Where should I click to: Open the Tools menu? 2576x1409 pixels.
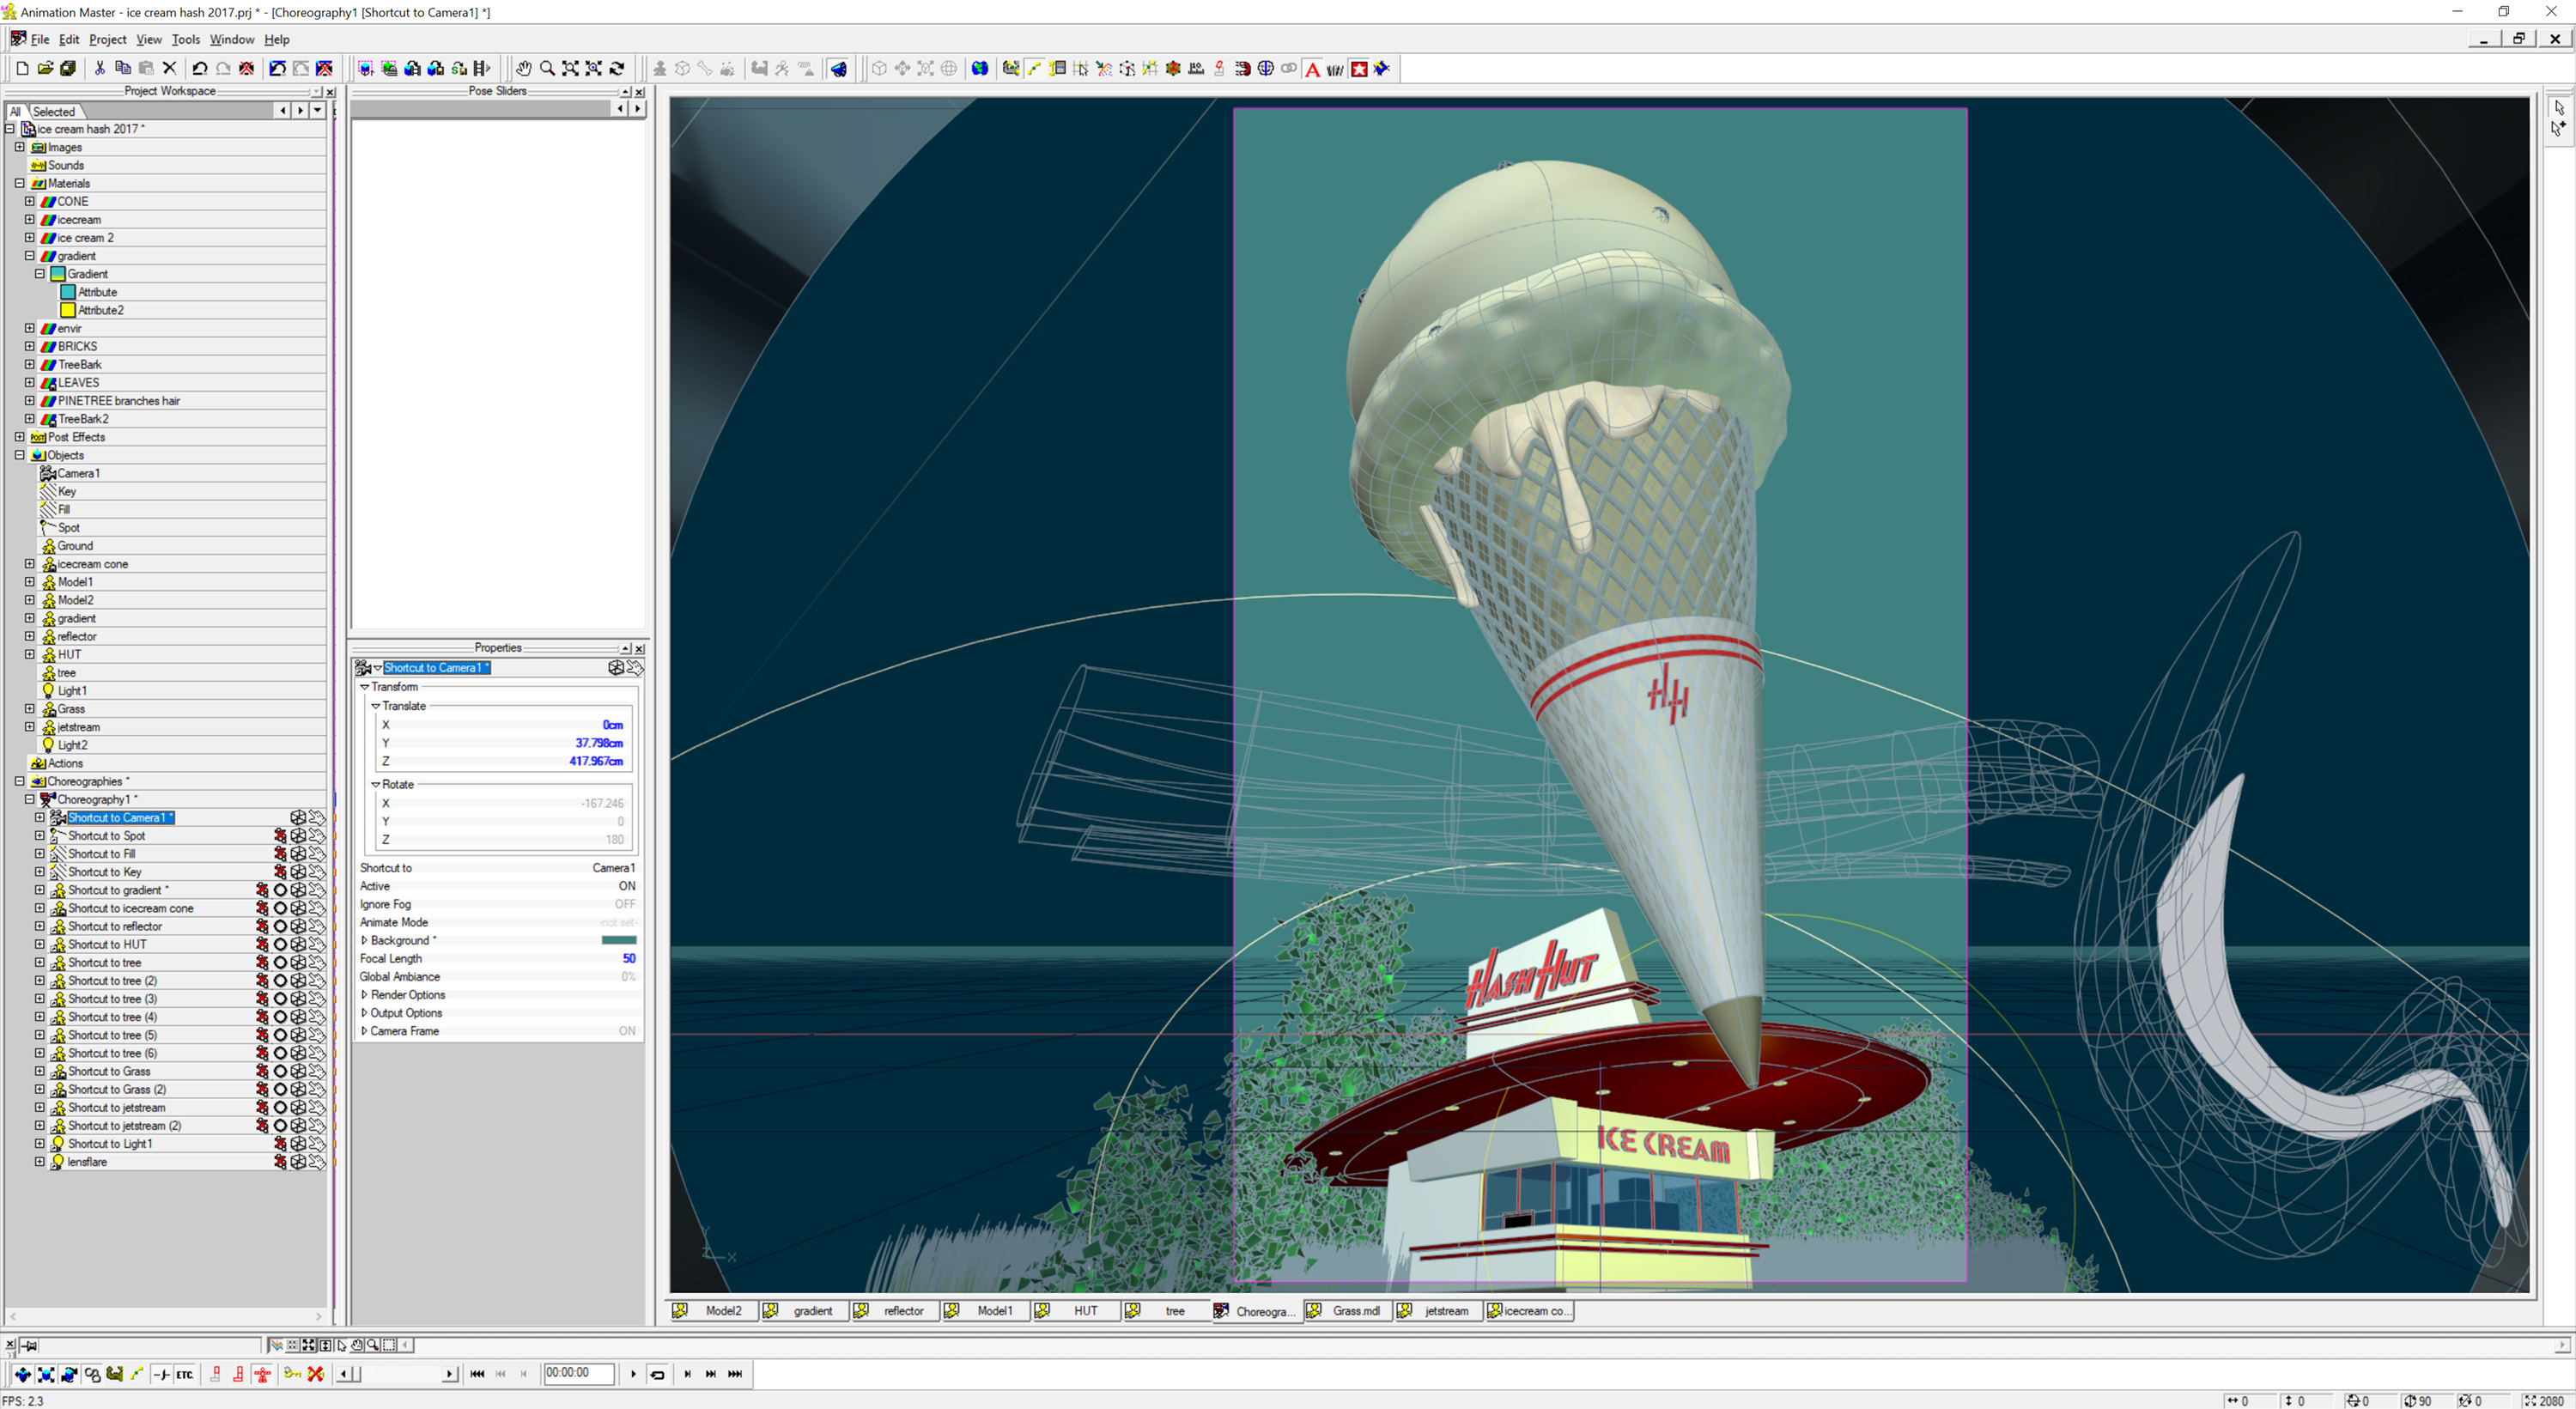click(x=185, y=39)
